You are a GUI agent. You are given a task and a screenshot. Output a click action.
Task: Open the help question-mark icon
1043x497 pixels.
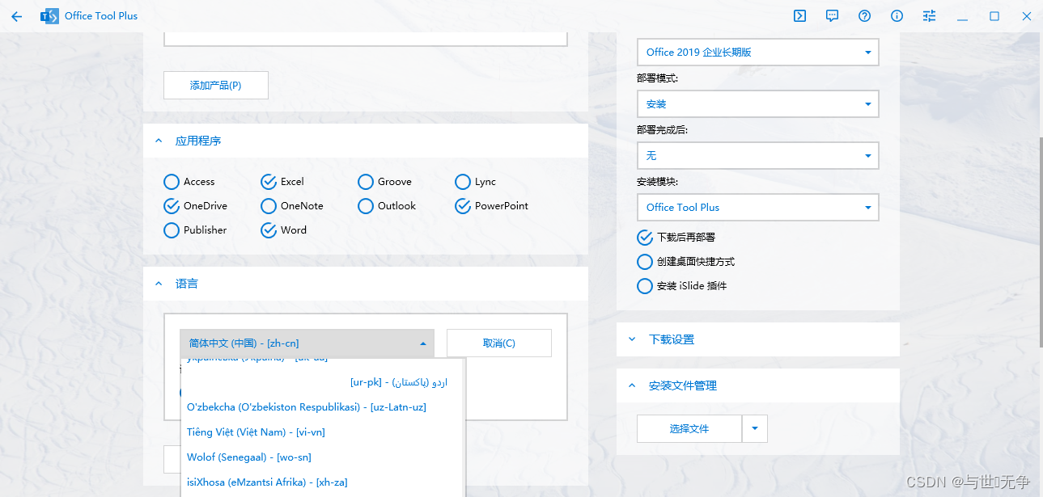tap(864, 15)
